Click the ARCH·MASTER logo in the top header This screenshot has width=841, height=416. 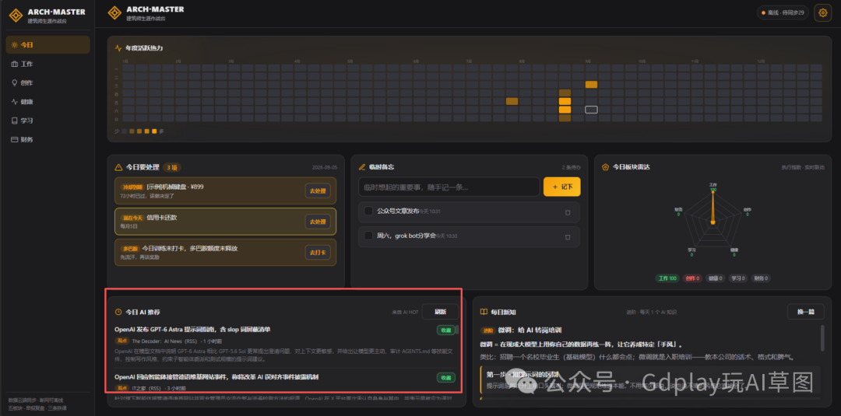coord(146,13)
